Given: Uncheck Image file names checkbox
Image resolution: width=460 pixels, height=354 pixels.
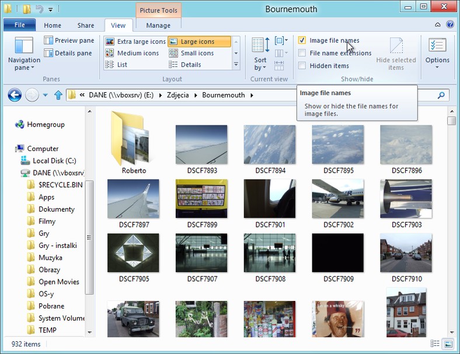Looking at the screenshot, I should coord(302,40).
